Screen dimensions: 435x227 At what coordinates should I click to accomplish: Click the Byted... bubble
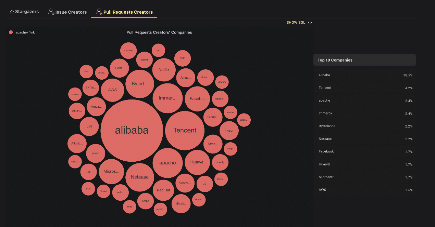140,84
